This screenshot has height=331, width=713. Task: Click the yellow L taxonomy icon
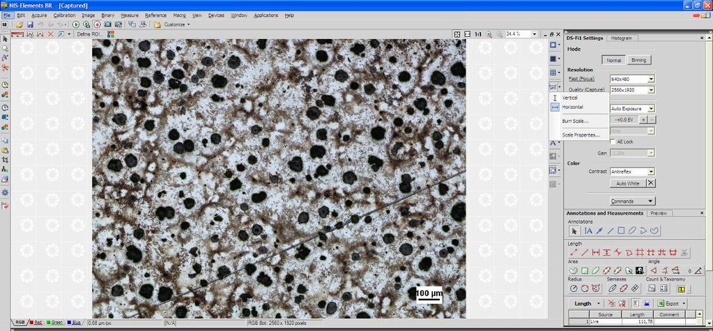click(x=681, y=289)
